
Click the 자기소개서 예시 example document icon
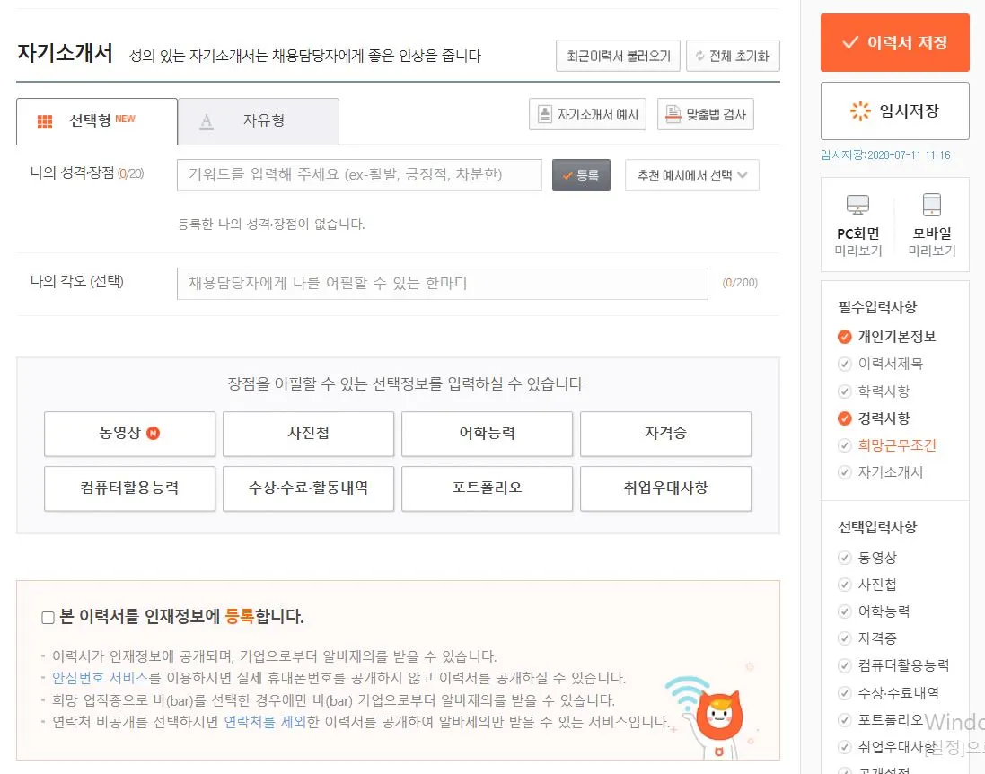pos(543,114)
